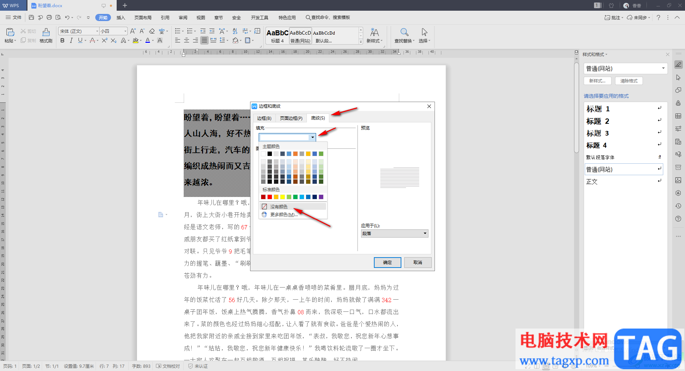Close the Styles and Formatting pane
This screenshot has height=371, width=685.
tap(668, 55)
